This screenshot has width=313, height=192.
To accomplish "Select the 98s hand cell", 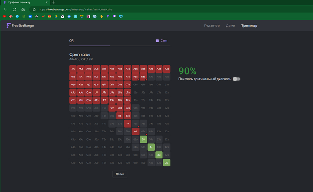I will point(120,108).
